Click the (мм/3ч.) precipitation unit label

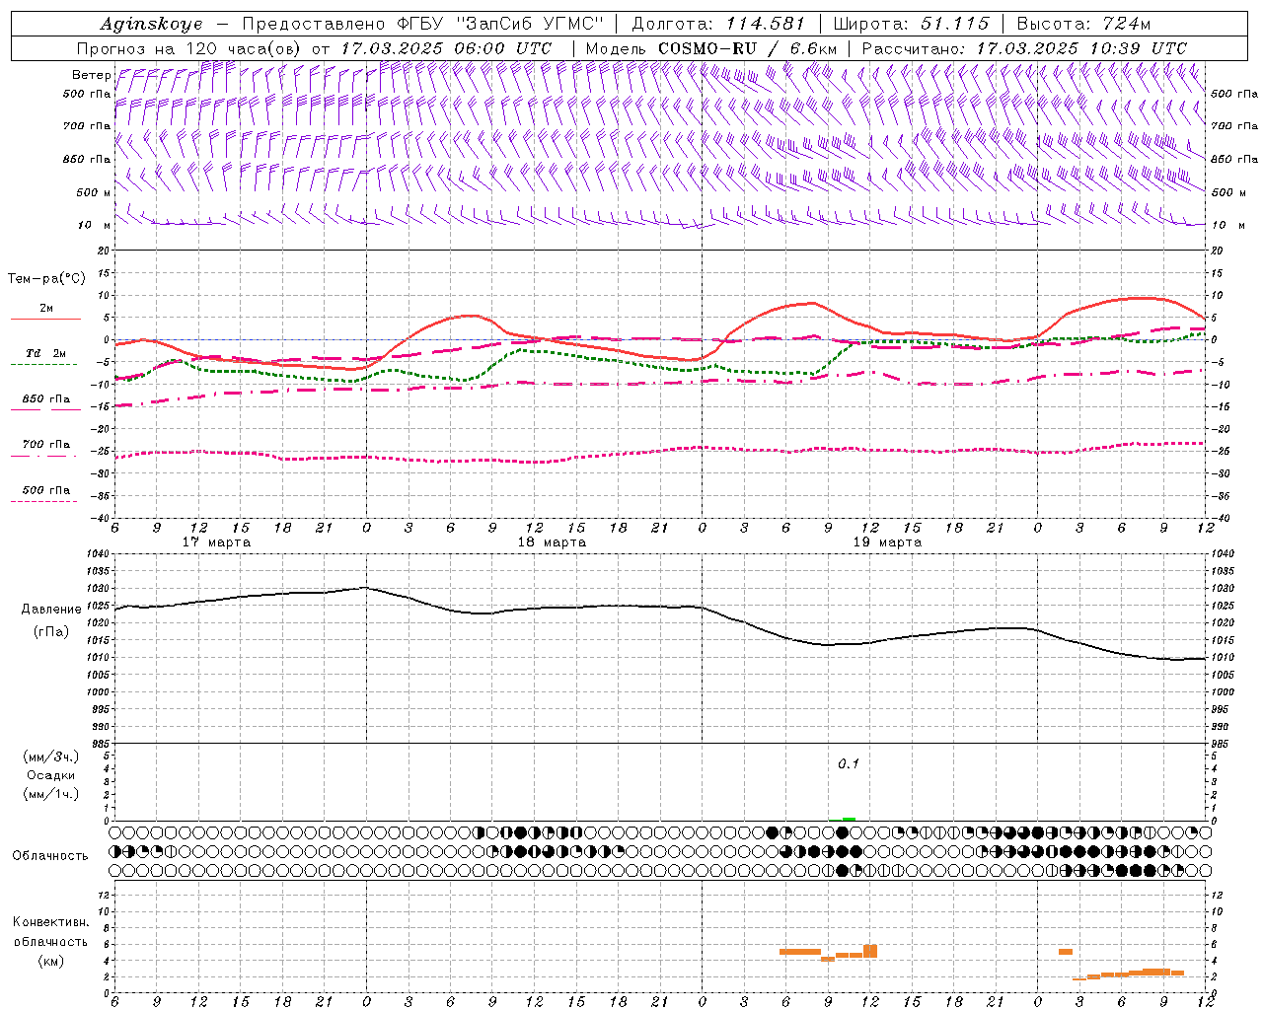click(x=50, y=757)
